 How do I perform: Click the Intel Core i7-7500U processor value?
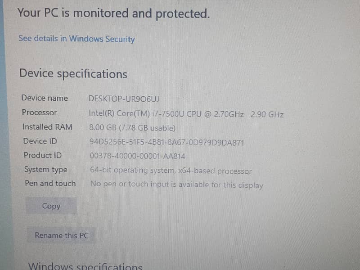(186, 114)
